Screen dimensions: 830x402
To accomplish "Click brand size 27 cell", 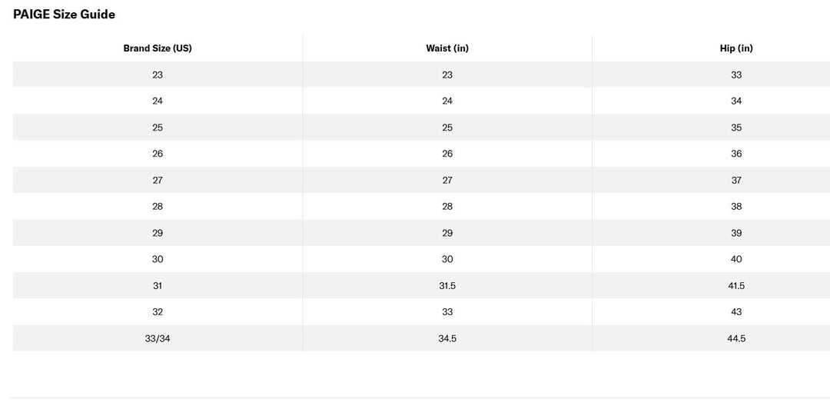I will click(x=158, y=180).
